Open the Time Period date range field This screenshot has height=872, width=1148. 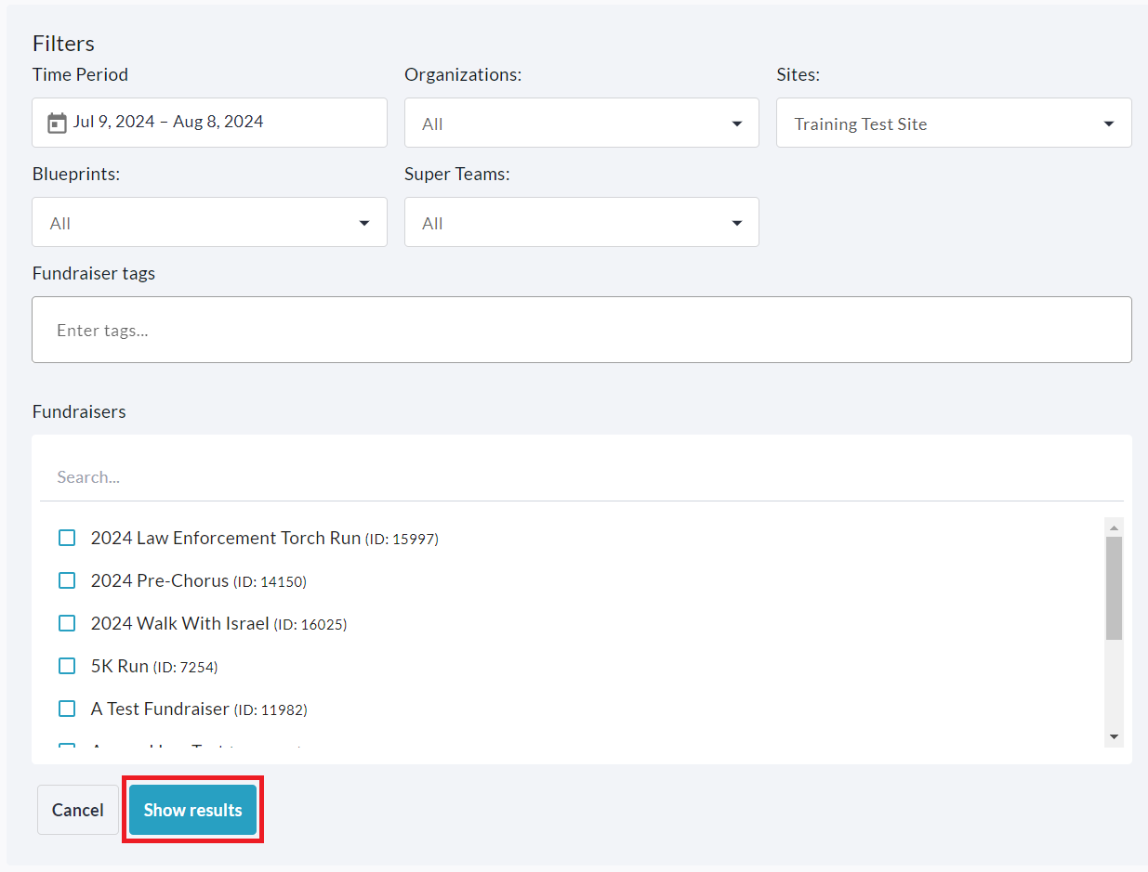(x=209, y=123)
